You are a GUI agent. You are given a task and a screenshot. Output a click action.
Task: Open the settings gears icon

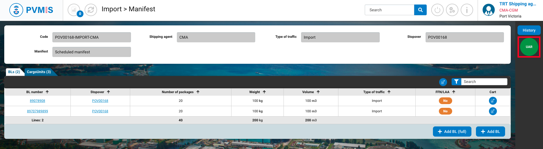click(452, 10)
